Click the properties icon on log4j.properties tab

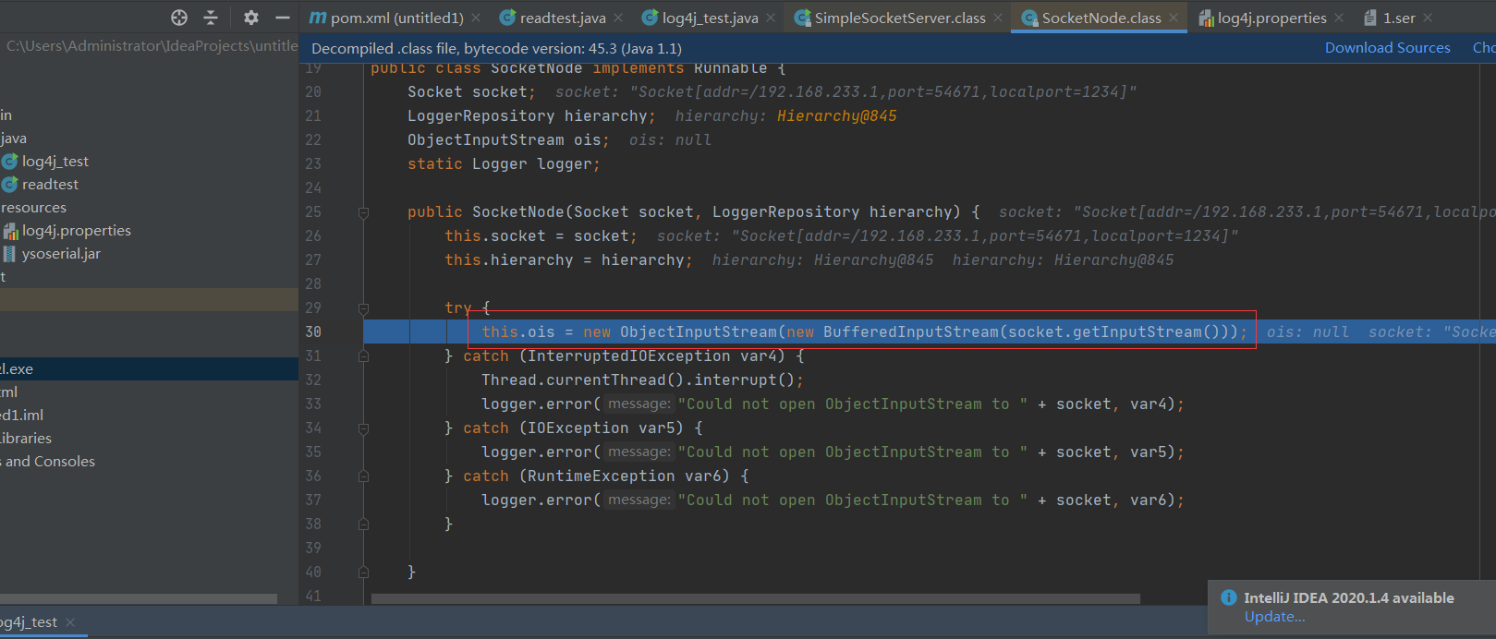[1206, 18]
